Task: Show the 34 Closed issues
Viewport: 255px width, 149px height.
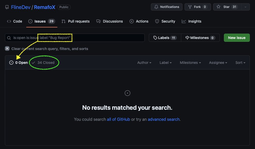Action: point(43,63)
